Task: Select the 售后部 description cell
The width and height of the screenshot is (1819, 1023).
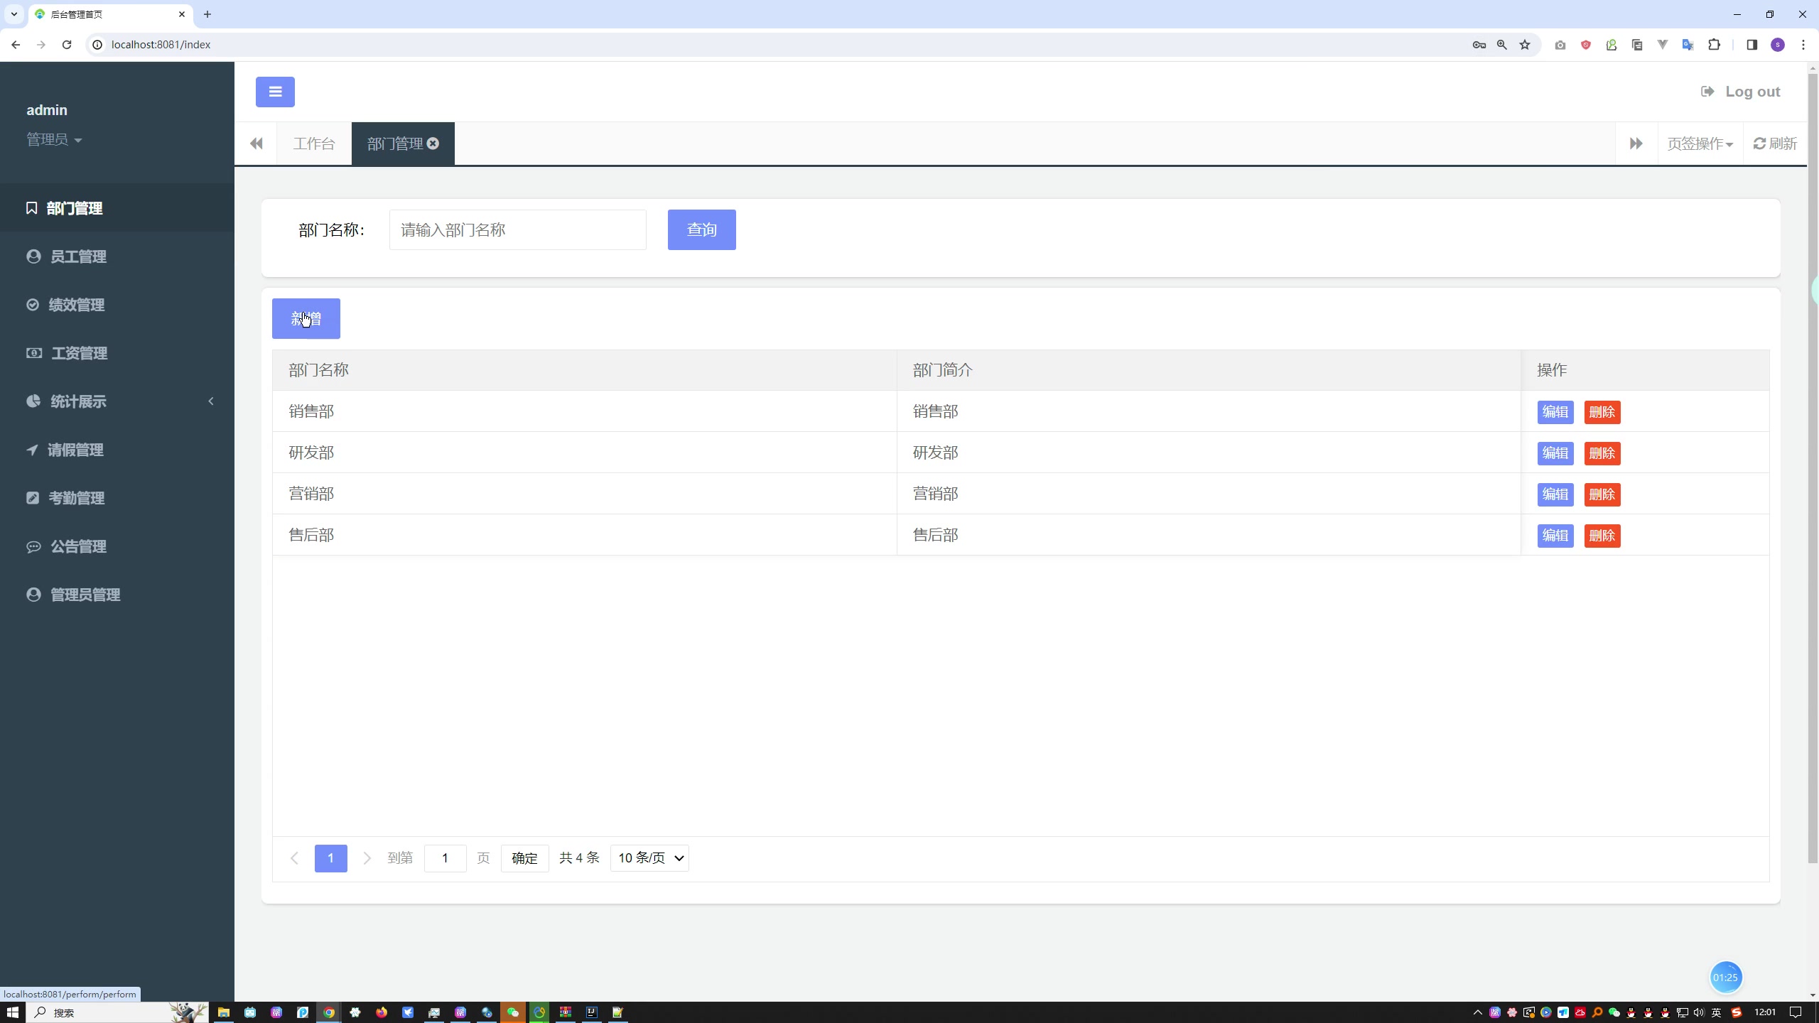Action: click(1209, 535)
